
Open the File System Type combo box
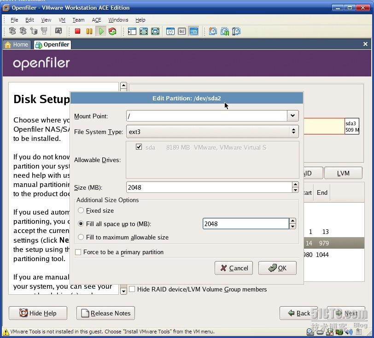[x=212, y=132]
